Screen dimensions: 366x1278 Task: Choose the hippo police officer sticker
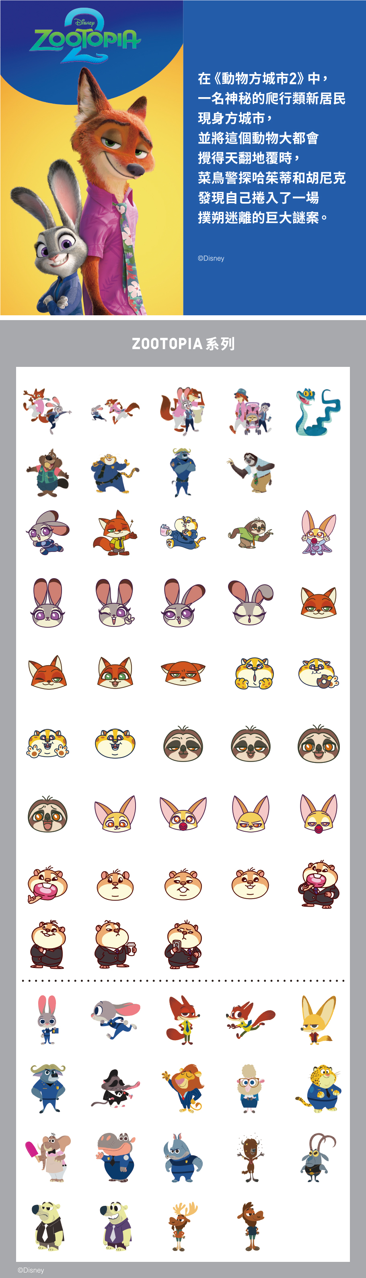point(115,1157)
